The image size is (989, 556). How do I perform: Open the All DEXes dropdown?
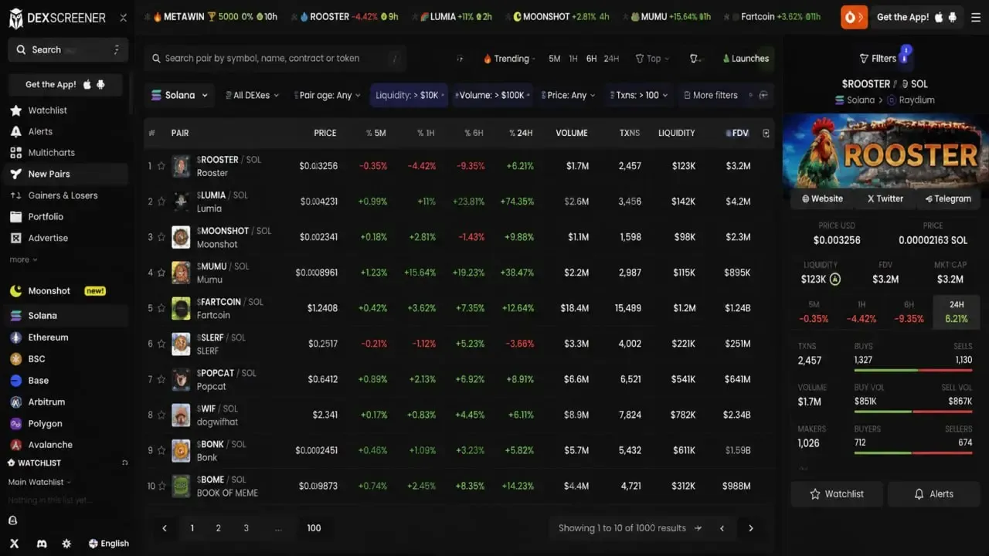pos(252,95)
